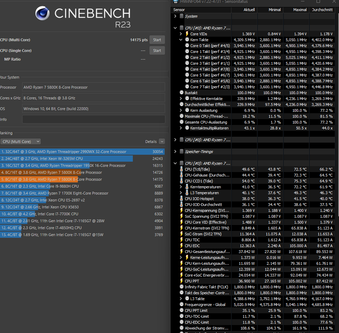Collapse the Kern Takte row

(x=181, y=39)
